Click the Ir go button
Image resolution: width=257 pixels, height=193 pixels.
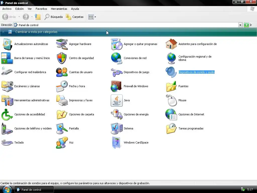click(248, 25)
